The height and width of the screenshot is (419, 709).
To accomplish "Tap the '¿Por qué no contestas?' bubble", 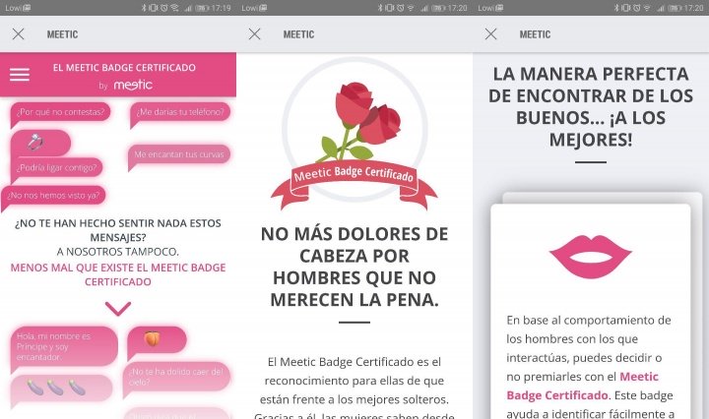I will click(x=60, y=112).
